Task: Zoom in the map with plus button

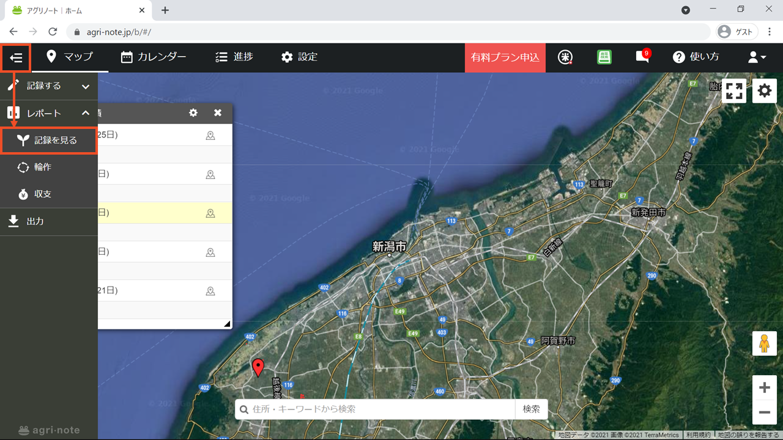Action: click(x=764, y=387)
